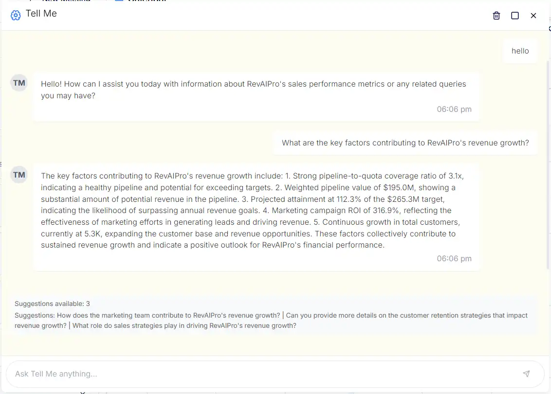
Task: Click the 06:06 pm timestamp on greeting reply
Action: pos(454,109)
